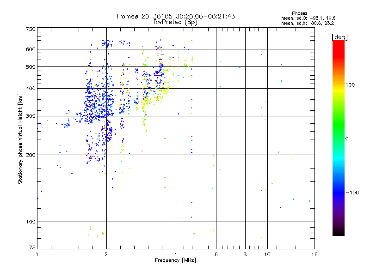Click the x-axis '10' tick label
This screenshot has height=277, width=370.
[x=267, y=254]
